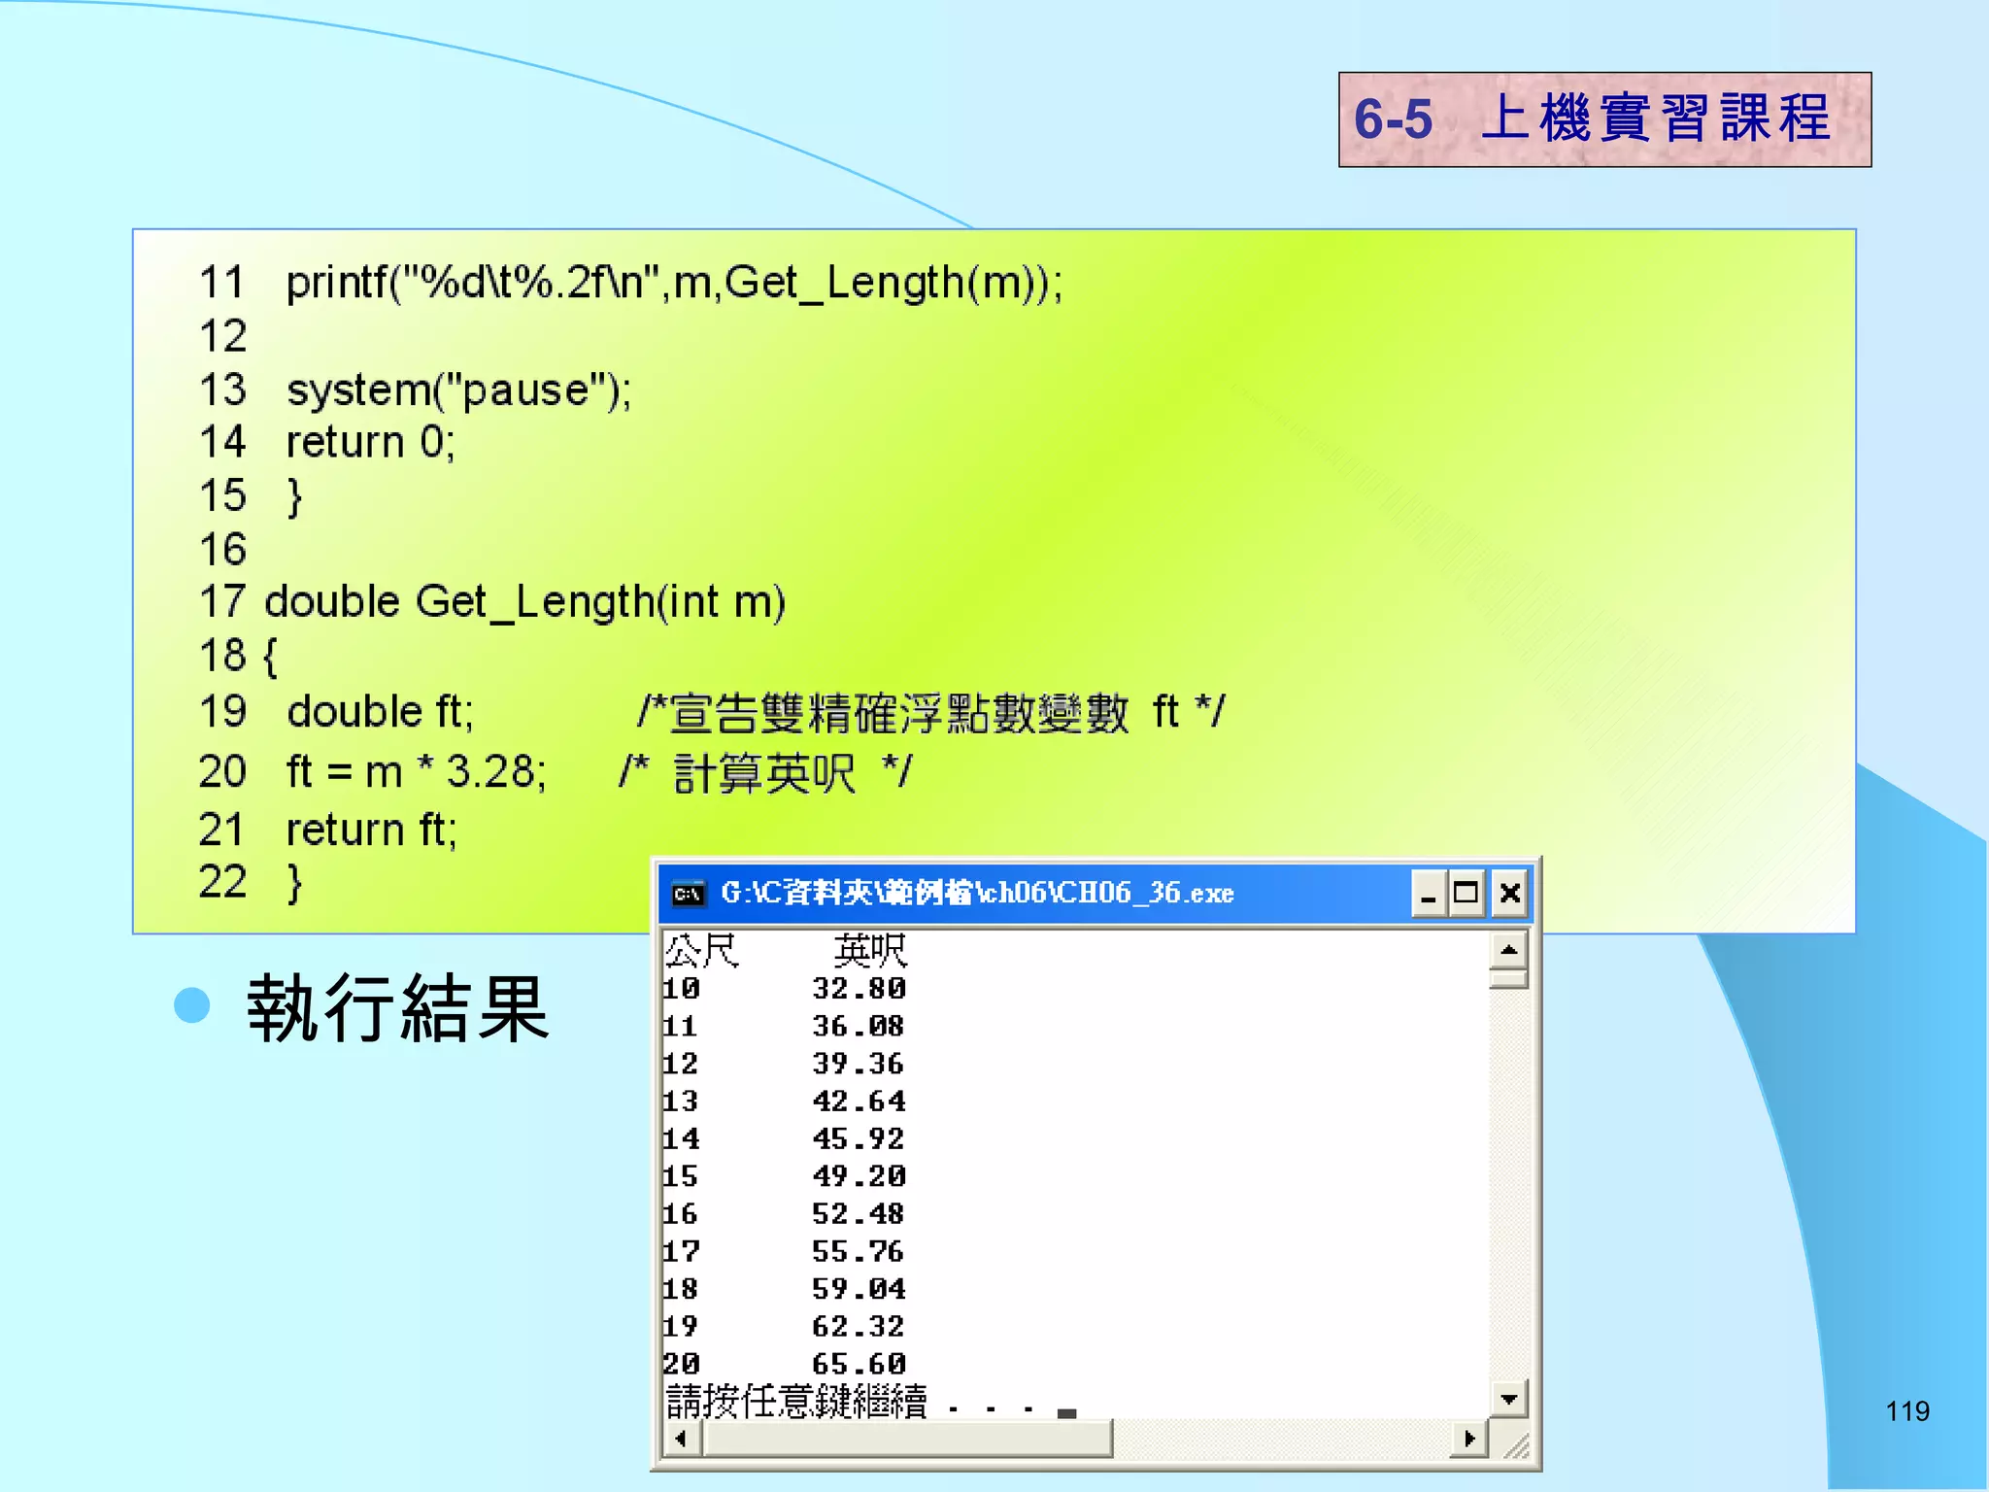Click the printf statement on line 11
The height and width of the screenshot is (1492, 1989).
pos(673,283)
